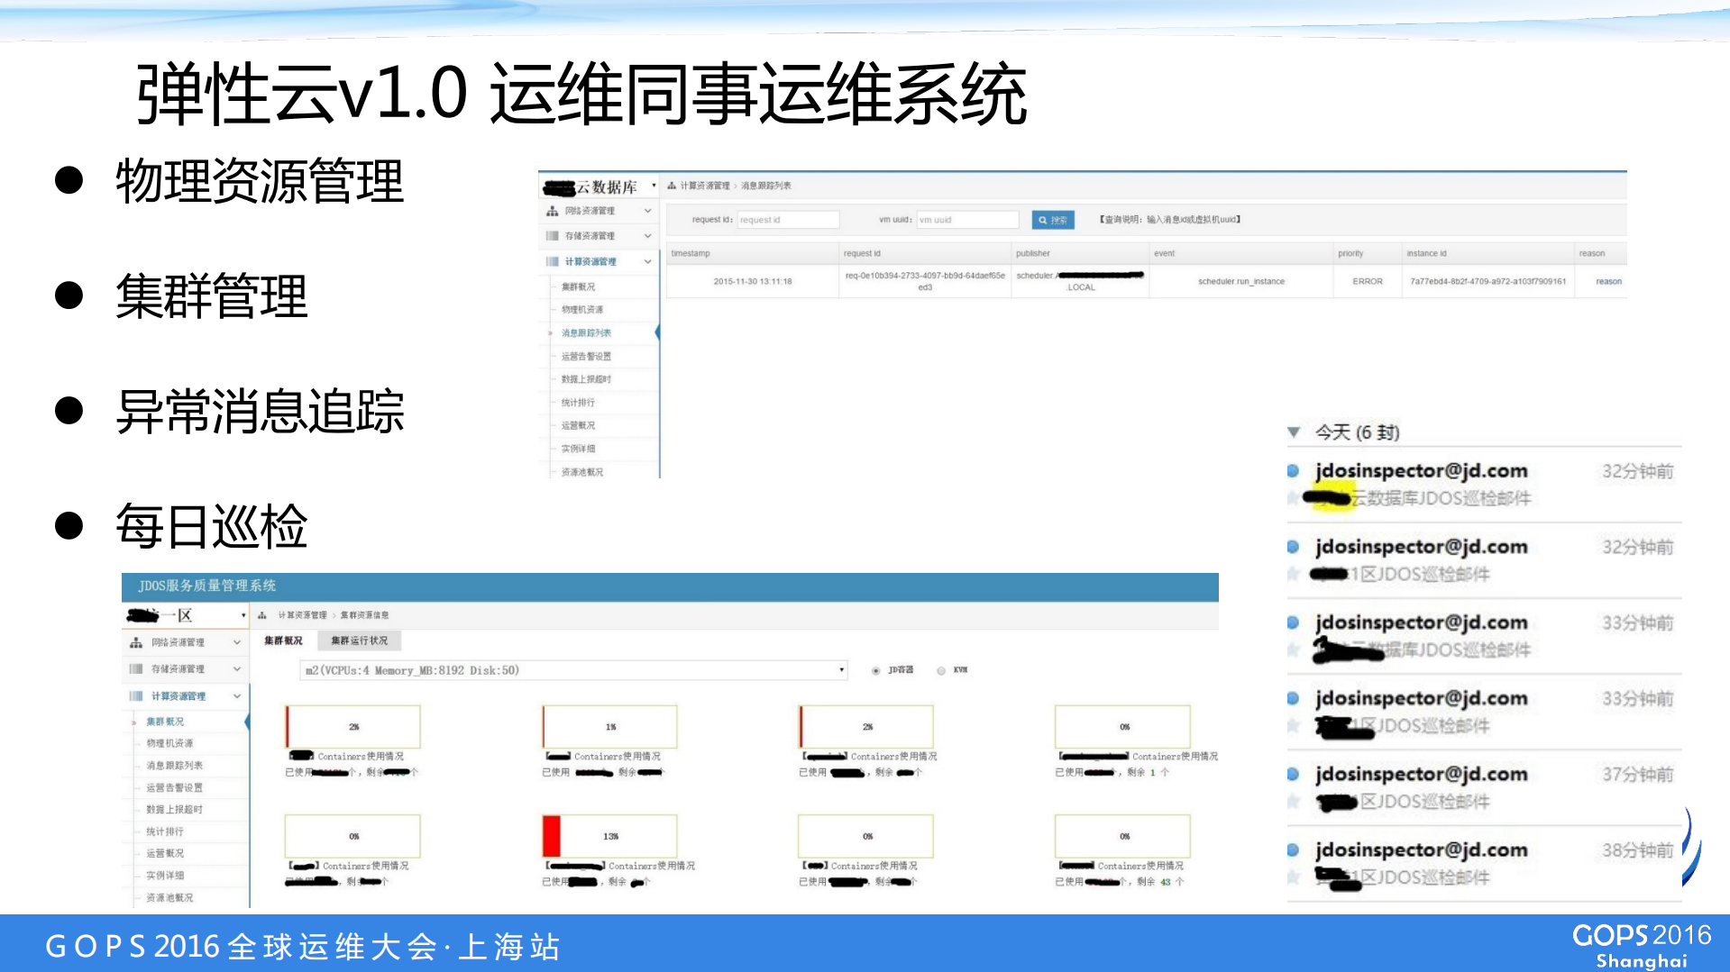The width and height of the screenshot is (1730, 972).
Task: Select the 网络资源管理 sitemap icon in sidebar
Action: click(552, 211)
